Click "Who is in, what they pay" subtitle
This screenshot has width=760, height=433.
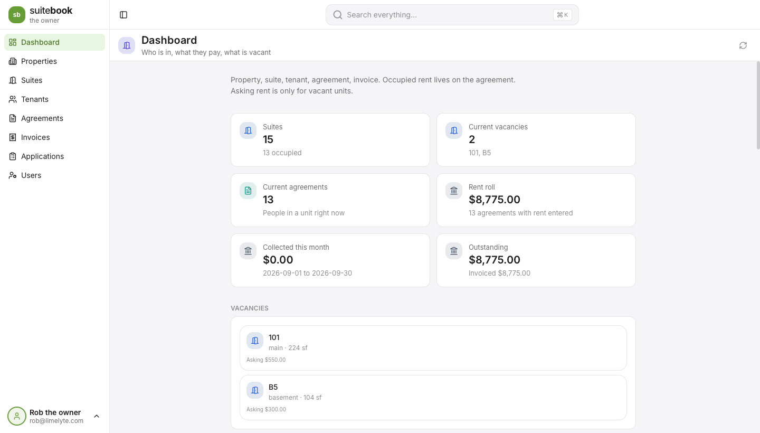coord(206,52)
